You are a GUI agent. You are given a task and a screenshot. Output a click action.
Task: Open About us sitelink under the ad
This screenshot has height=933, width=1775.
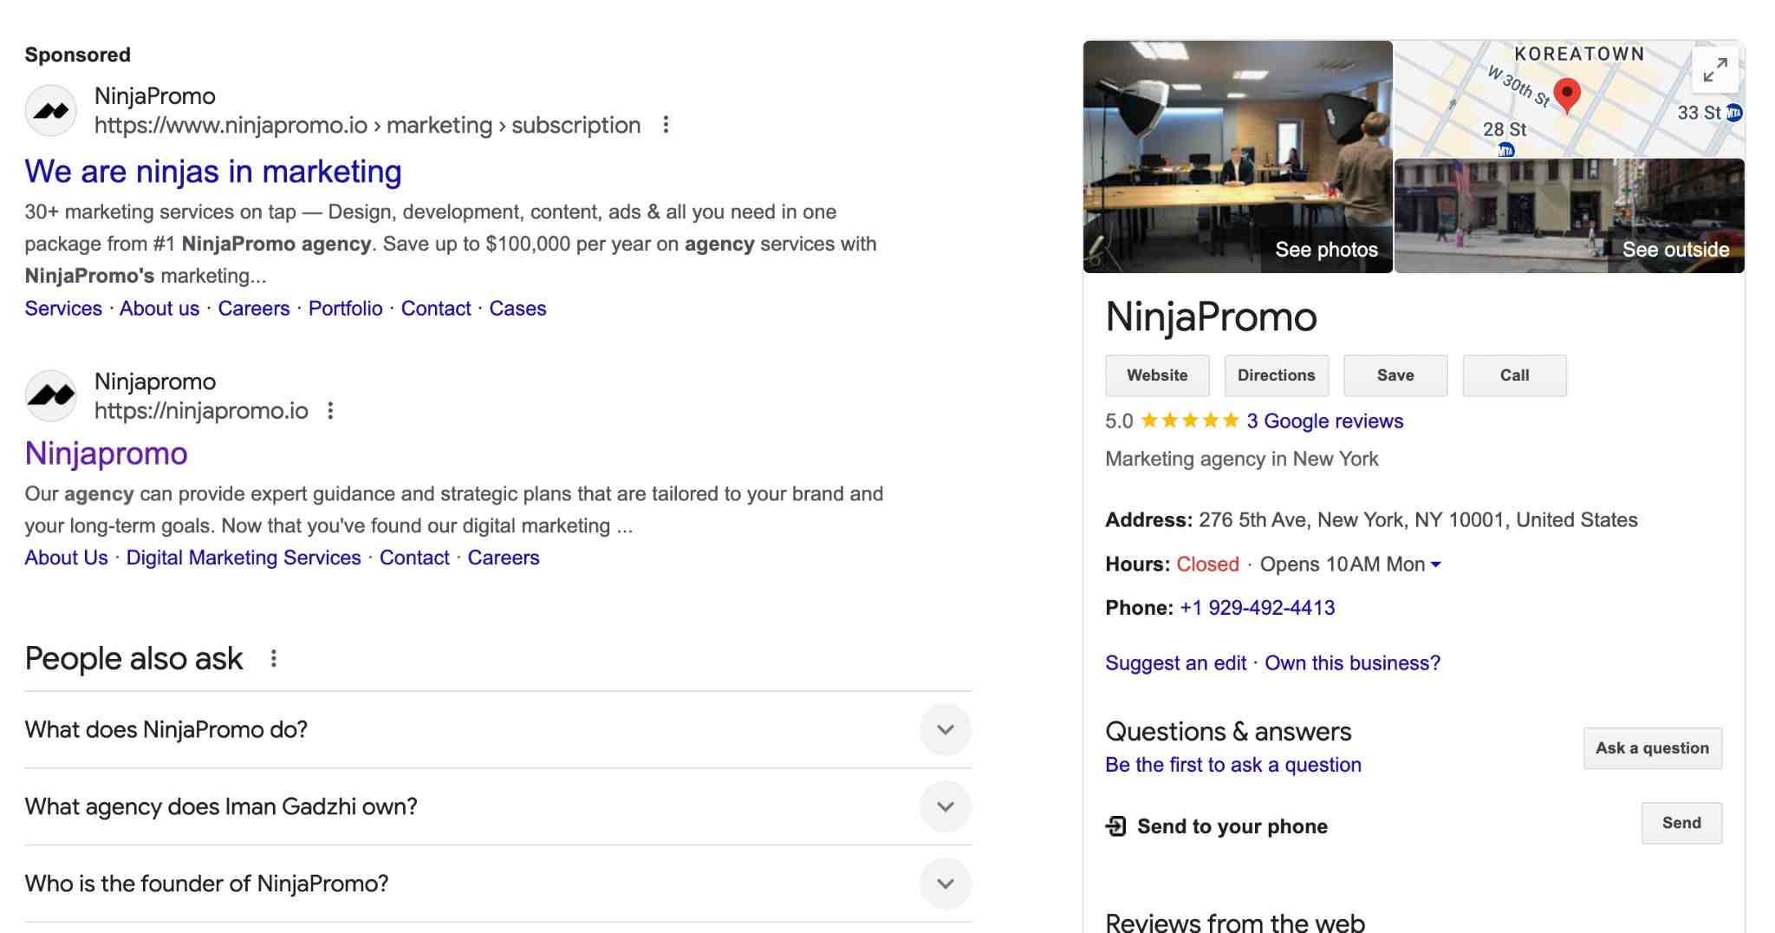[x=159, y=309]
